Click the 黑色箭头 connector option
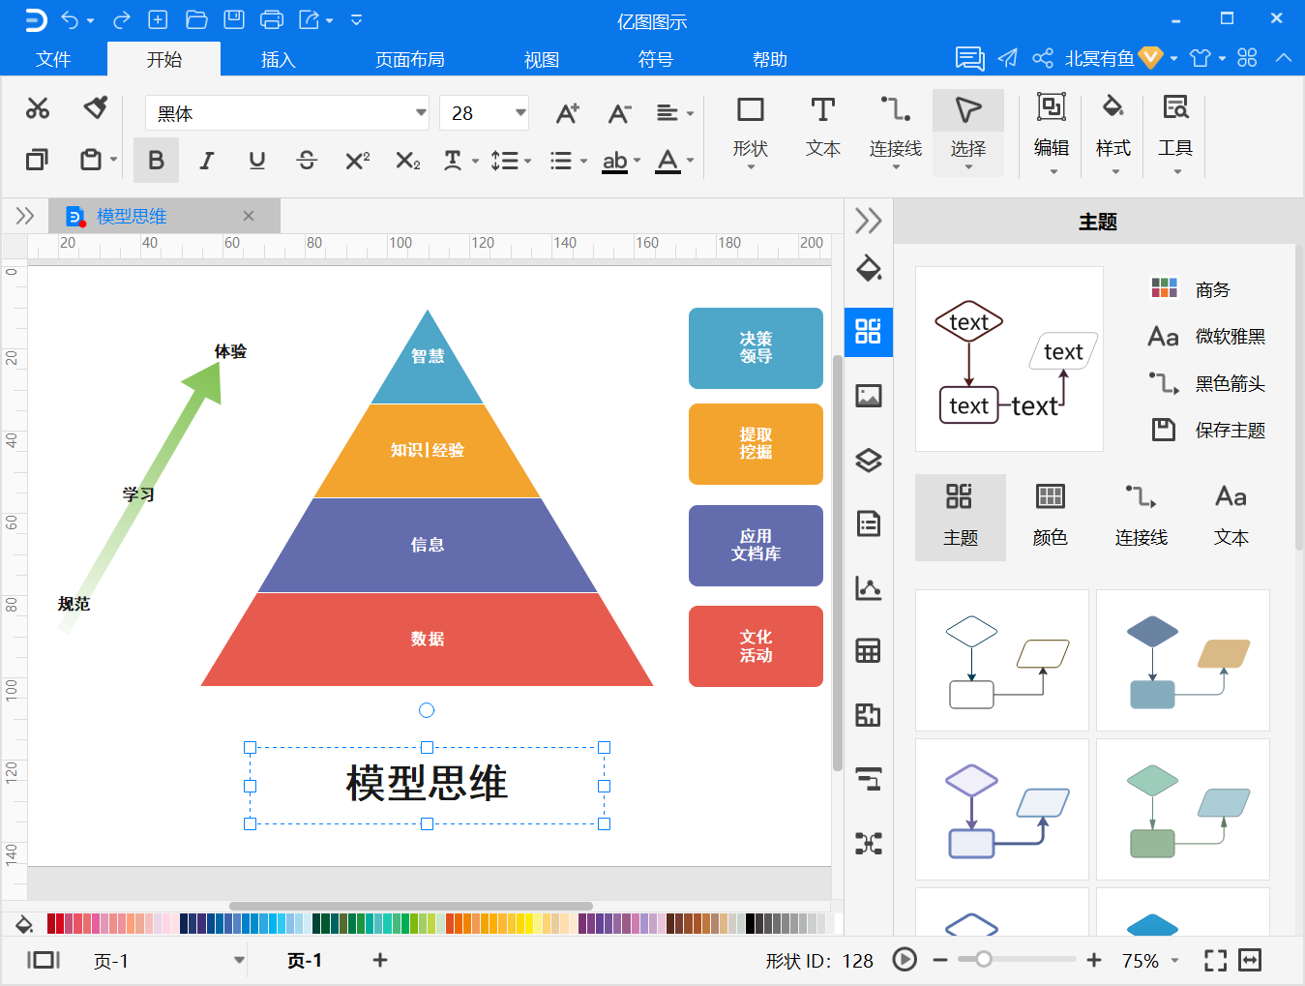This screenshot has width=1305, height=986. coord(1207,383)
